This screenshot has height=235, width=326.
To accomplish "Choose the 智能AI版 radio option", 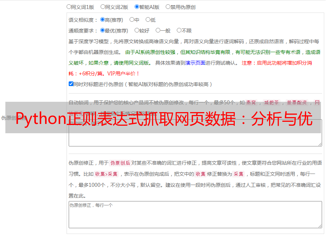I will tap(137, 7).
